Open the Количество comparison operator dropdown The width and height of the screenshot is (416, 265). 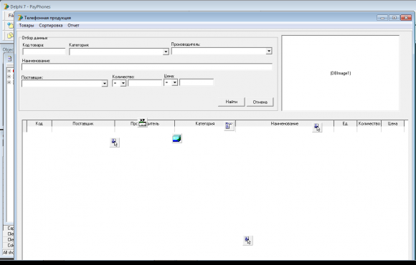click(123, 83)
